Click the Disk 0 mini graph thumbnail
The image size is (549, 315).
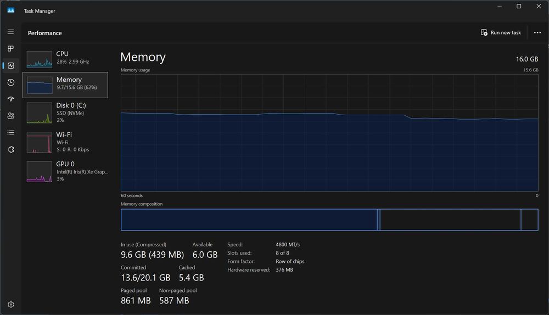[x=39, y=113]
